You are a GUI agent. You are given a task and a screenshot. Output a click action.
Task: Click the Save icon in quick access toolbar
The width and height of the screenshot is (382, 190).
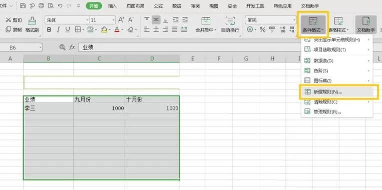click(x=23, y=5)
